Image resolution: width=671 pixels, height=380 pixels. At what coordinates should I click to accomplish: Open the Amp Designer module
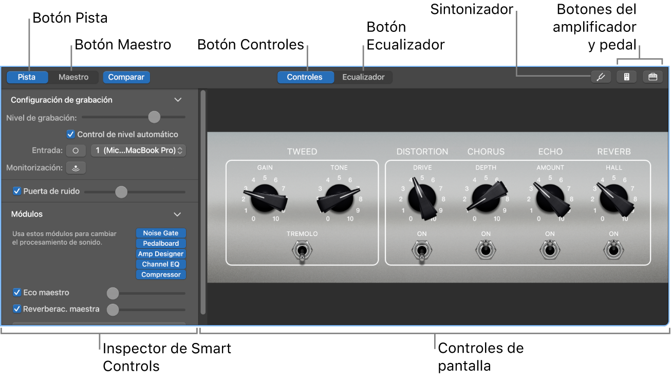pyautogui.click(x=161, y=254)
